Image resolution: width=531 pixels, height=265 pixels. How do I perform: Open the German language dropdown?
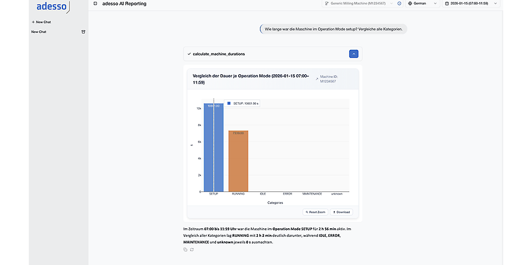tap(423, 3)
